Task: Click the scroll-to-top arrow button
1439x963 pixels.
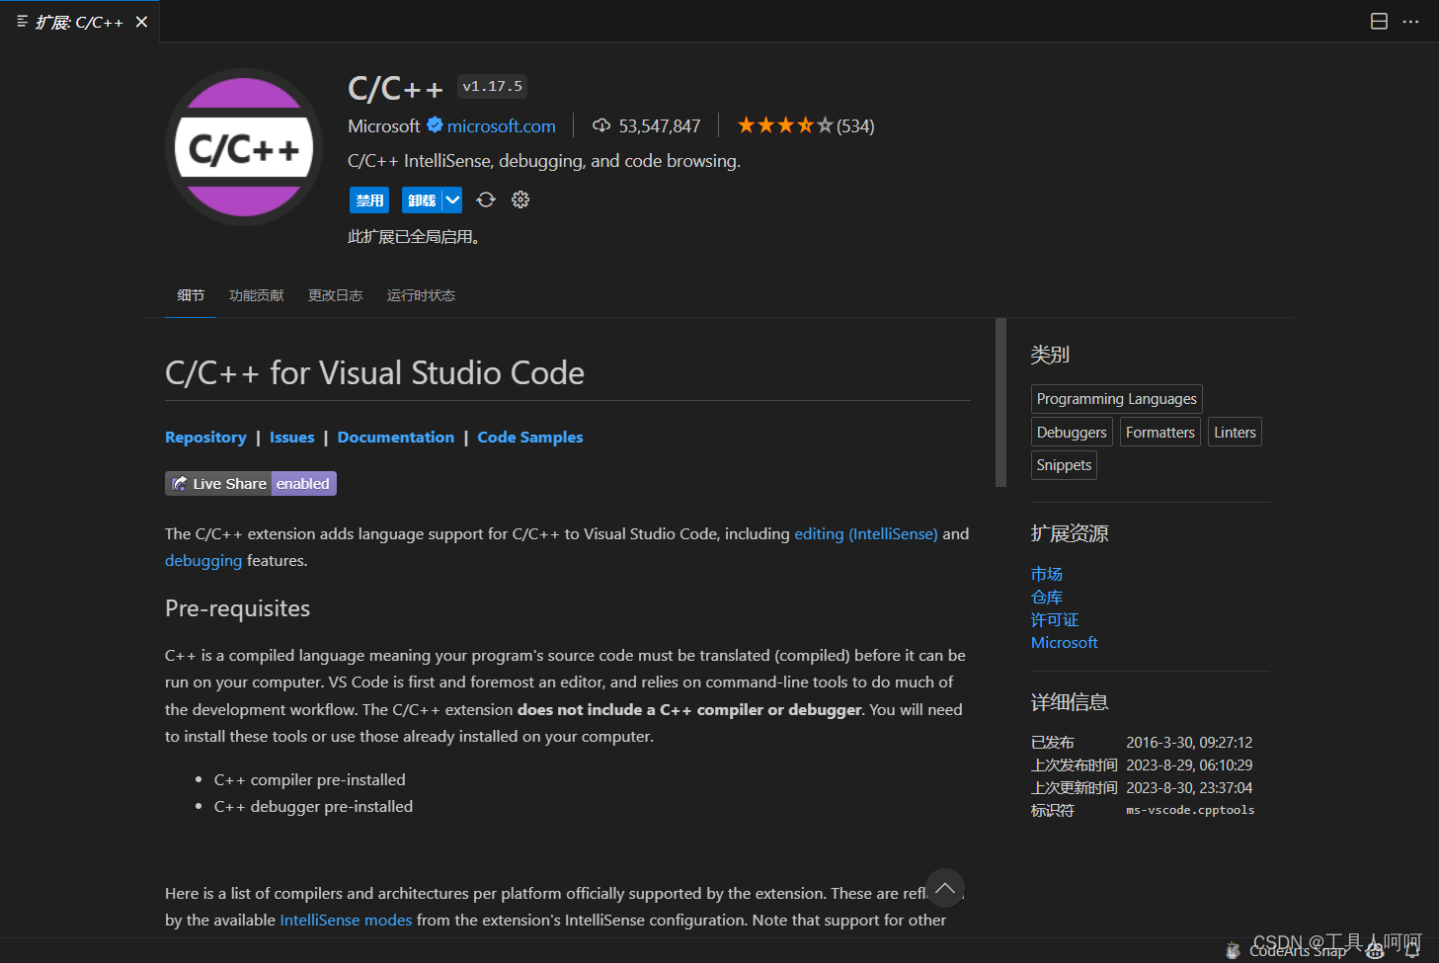Action: tap(945, 888)
